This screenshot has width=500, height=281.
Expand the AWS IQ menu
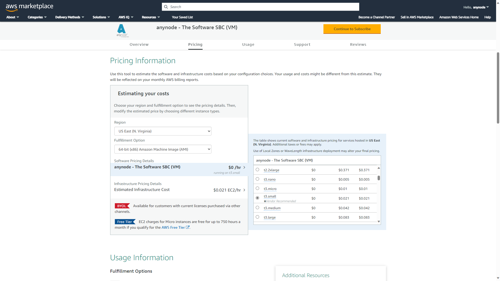126,17
